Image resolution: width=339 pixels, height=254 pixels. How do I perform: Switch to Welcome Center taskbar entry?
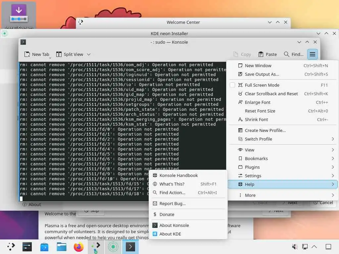[x=96, y=247]
